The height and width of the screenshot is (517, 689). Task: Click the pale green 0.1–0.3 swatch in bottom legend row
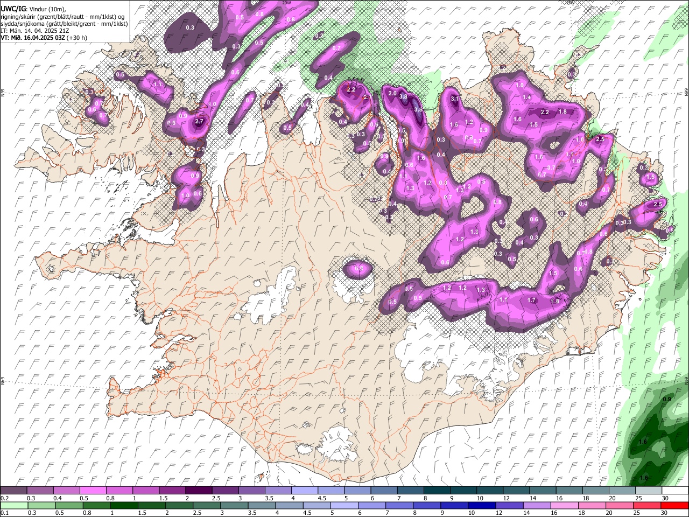(x=14, y=506)
